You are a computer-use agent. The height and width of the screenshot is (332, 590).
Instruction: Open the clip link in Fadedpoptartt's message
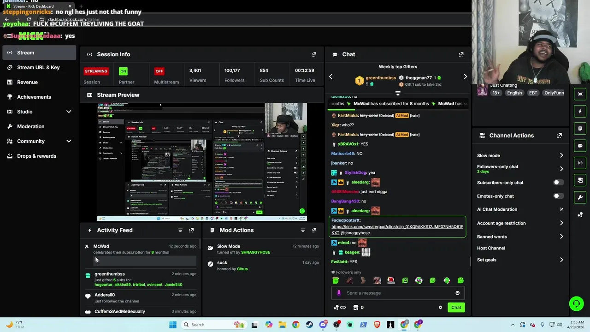pyautogui.click(x=397, y=230)
